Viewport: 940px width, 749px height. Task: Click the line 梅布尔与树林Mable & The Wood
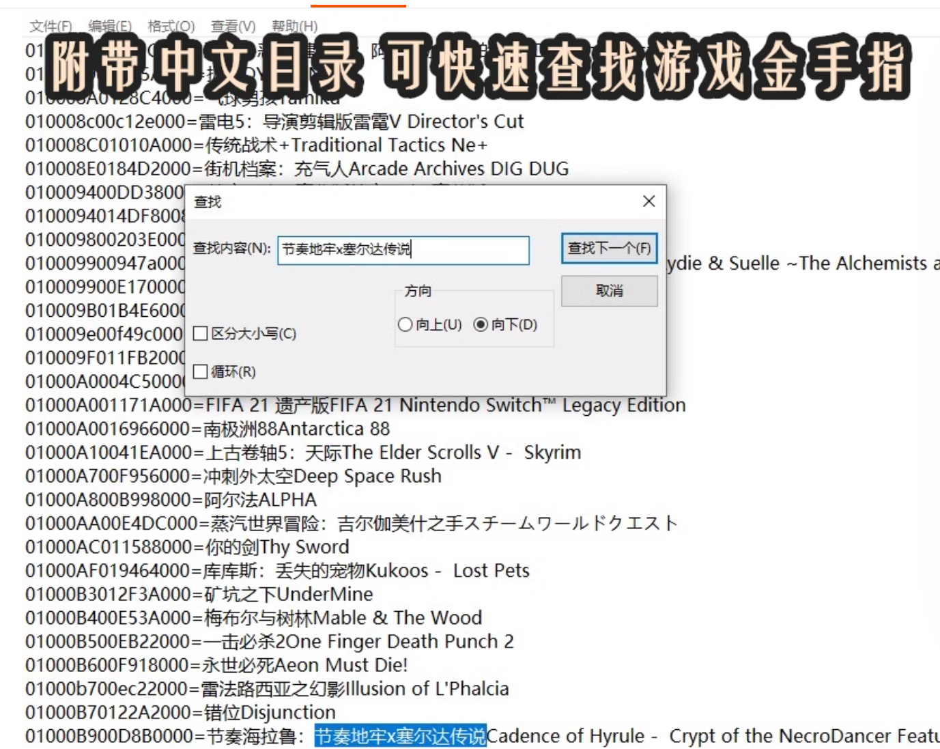254,618
